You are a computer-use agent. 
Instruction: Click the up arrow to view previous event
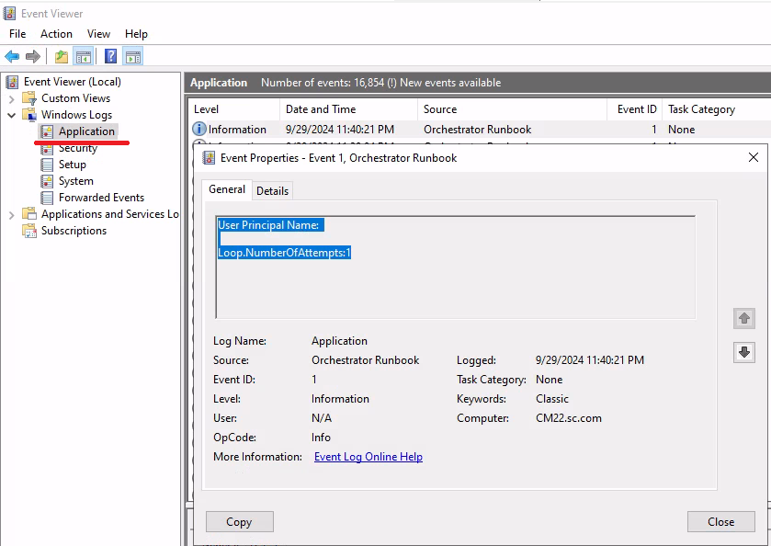pos(744,318)
